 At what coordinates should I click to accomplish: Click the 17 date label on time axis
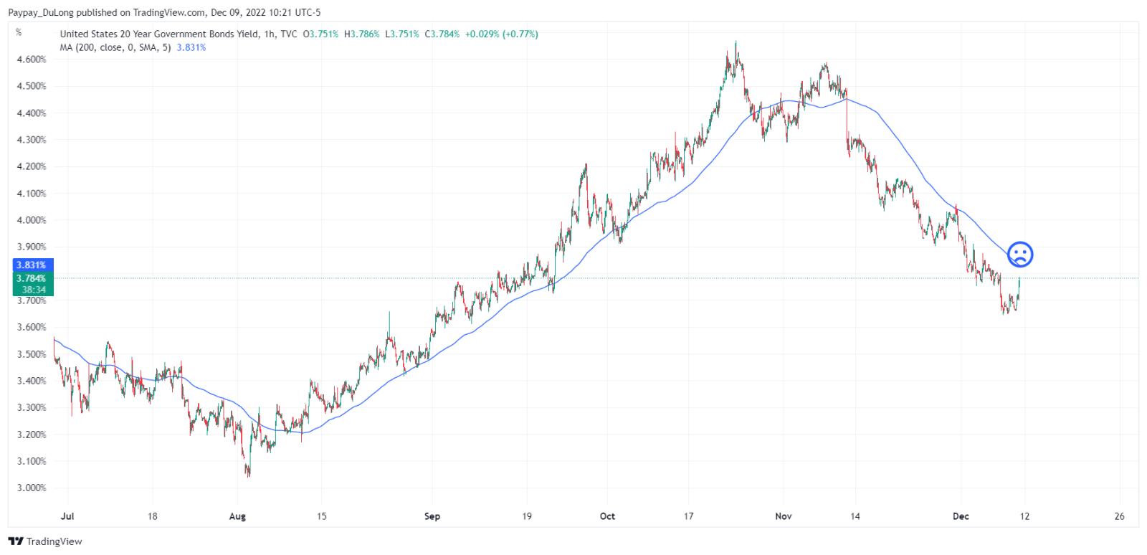[x=688, y=516]
